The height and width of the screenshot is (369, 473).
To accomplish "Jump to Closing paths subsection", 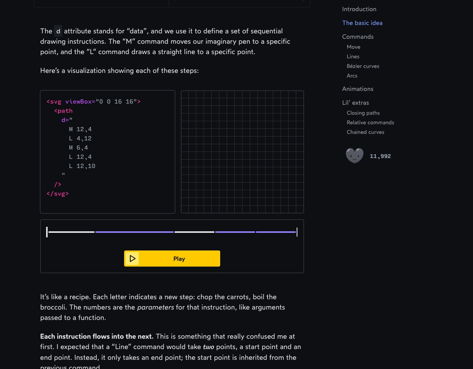I will 363,113.
